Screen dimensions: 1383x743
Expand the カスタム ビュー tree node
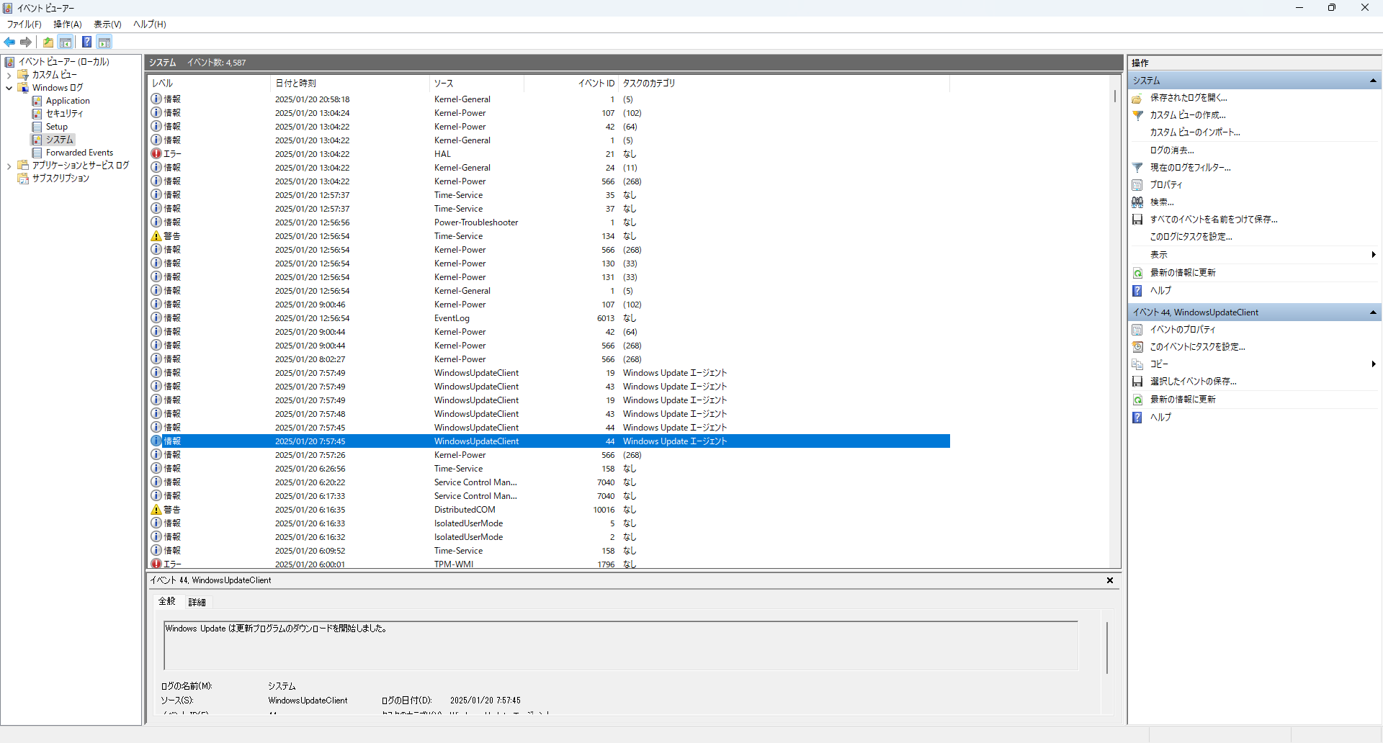[9, 75]
